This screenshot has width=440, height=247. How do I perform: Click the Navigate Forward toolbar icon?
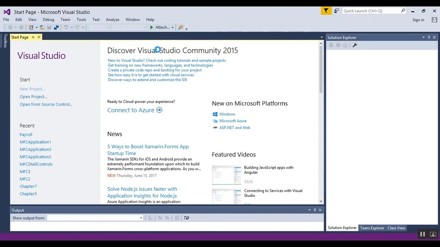21,27
